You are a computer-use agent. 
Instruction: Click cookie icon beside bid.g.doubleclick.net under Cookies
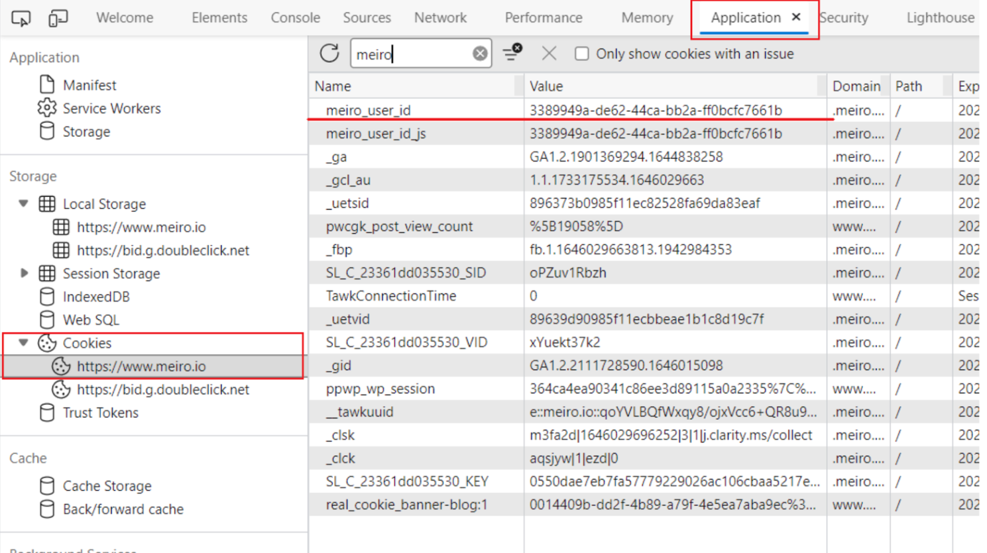click(x=61, y=390)
